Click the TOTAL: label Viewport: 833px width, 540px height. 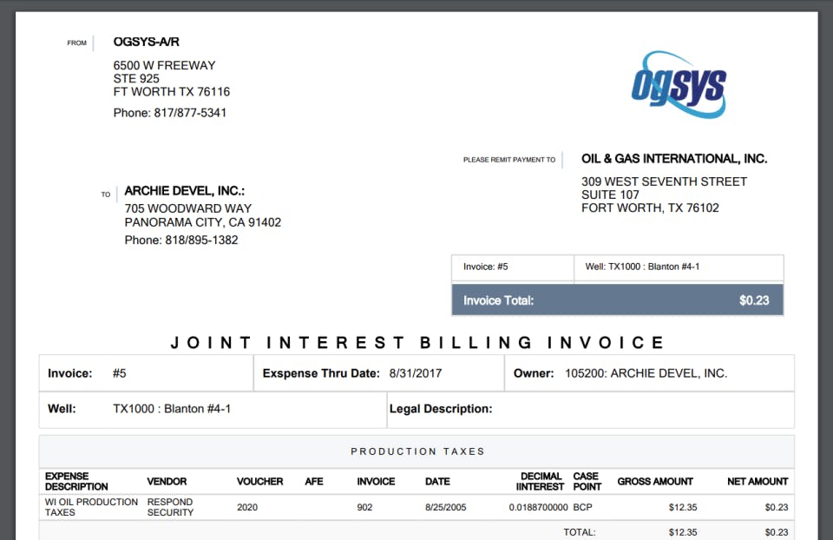pos(580,532)
